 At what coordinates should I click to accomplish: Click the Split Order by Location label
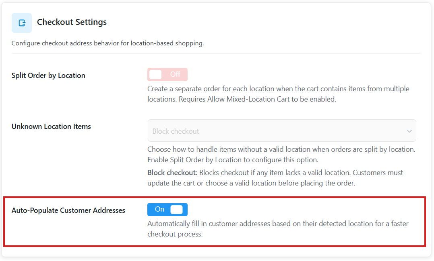(48, 75)
